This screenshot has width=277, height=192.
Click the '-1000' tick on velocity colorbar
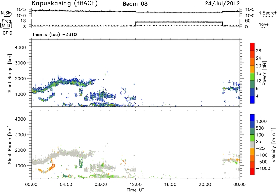point(263,168)
